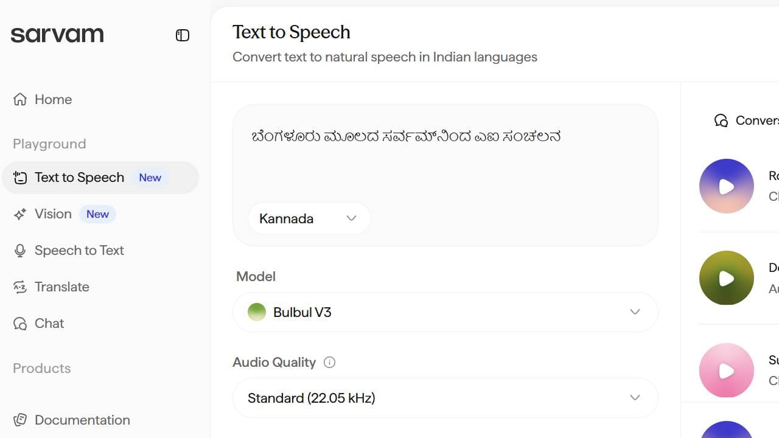Screen dimensions: 779x438
Task: Play the olive green voice sample
Action: point(727,278)
